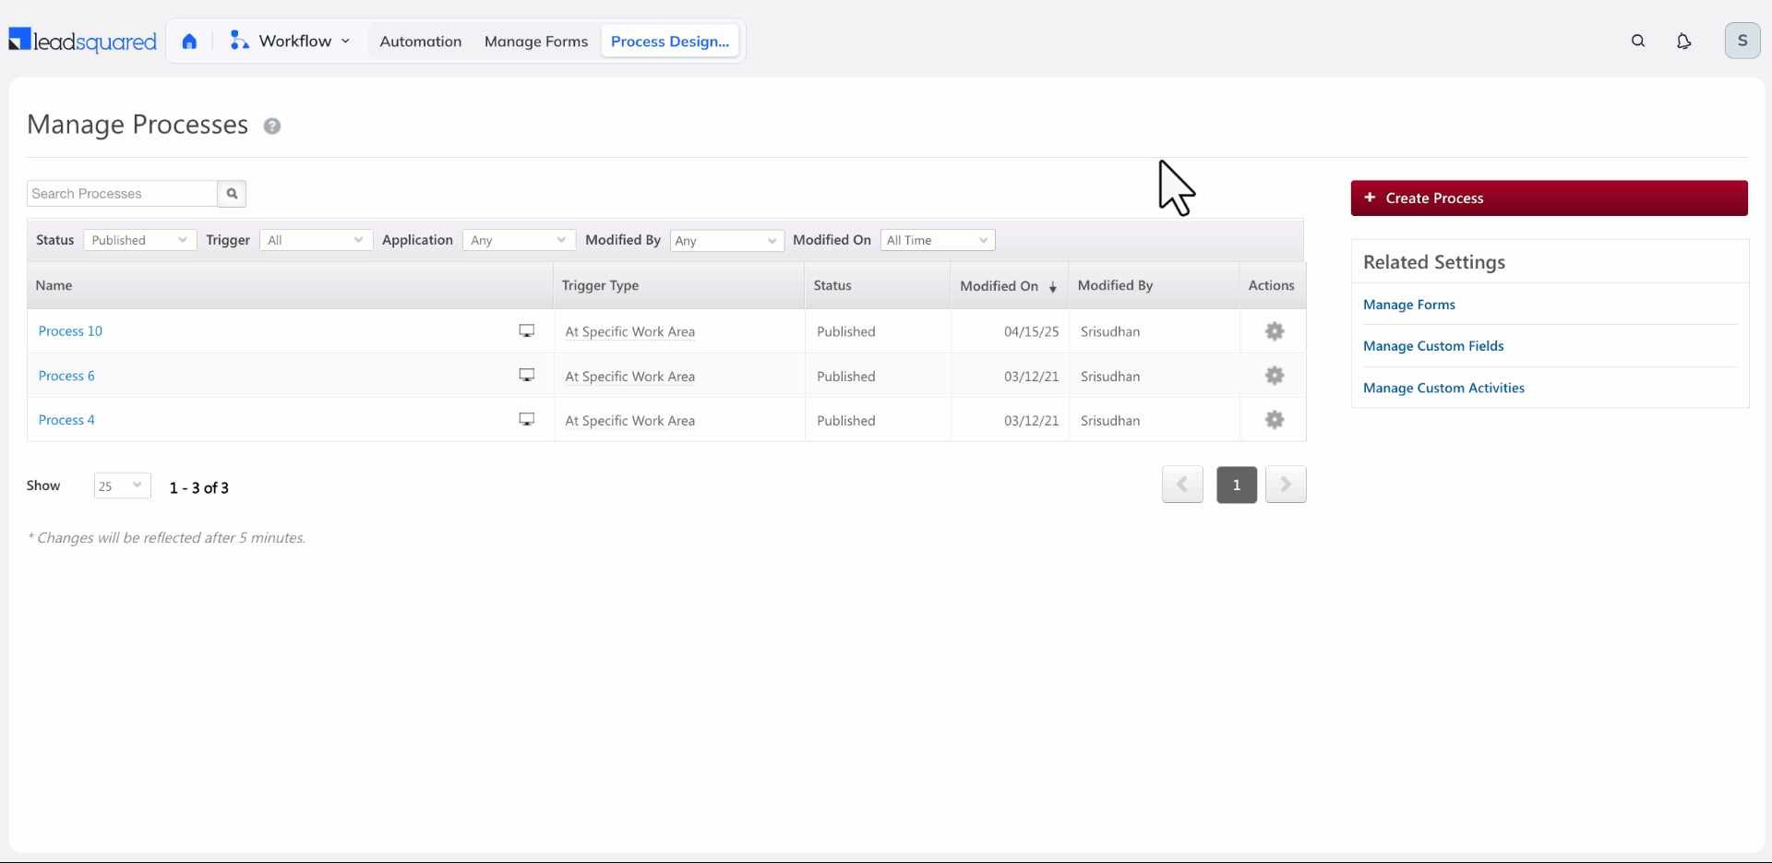
Task: Switch to the Manage Forms tab
Action: [536, 42]
